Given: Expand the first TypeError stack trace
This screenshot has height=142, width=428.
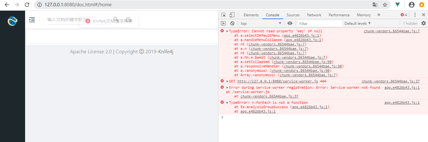Looking at the screenshot, I should 227,31.
